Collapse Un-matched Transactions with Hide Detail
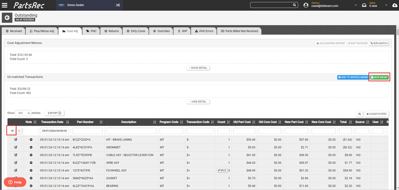The width and height of the screenshot is (399, 190). [x=198, y=102]
